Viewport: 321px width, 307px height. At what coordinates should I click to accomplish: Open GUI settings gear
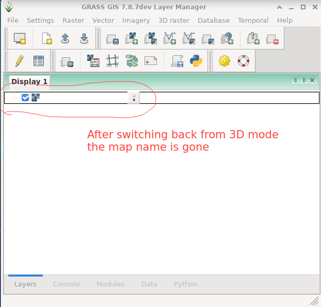(224, 61)
